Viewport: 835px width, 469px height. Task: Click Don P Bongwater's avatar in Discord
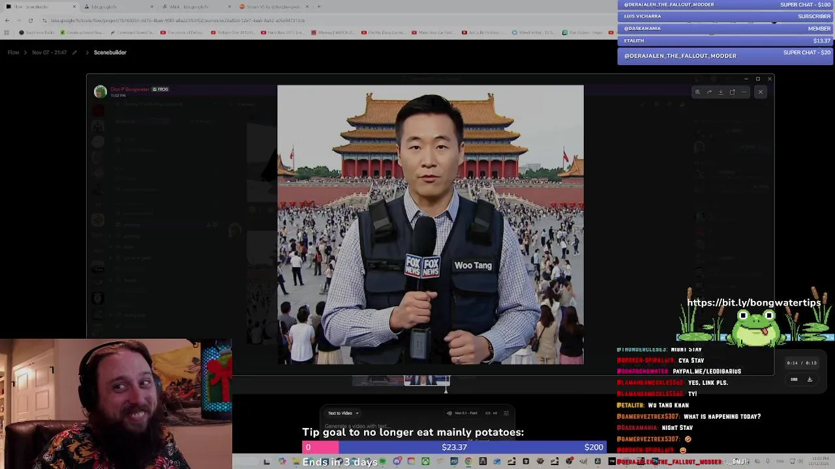point(100,92)
